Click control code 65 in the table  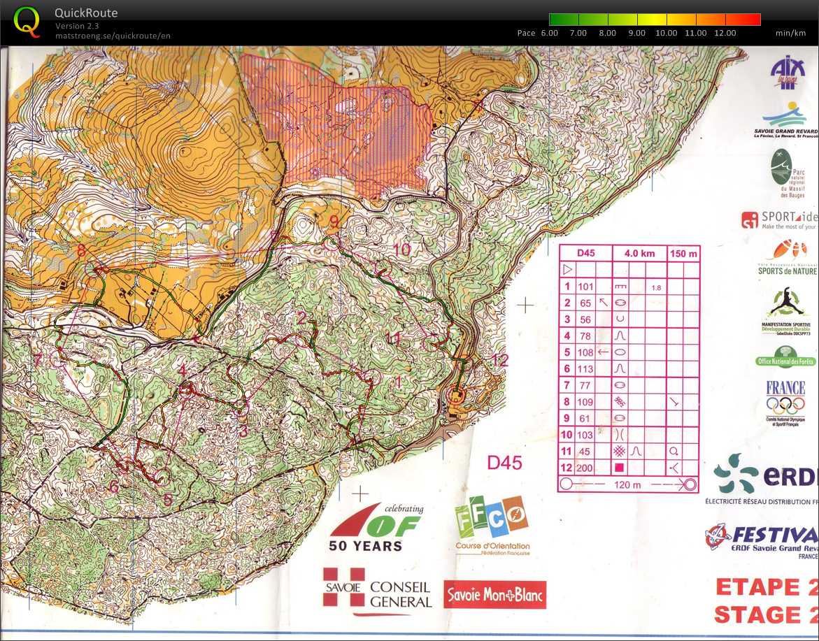click(585, 303)
